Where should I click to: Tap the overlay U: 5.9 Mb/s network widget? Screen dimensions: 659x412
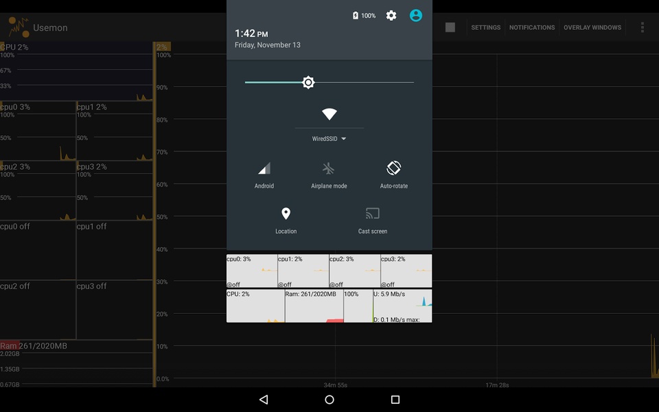click(x=402, y=306)
